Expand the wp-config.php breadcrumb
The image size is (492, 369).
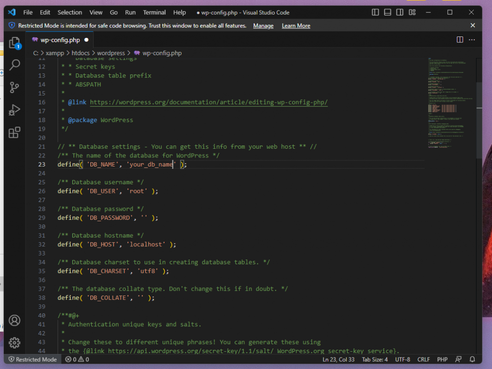158,53
